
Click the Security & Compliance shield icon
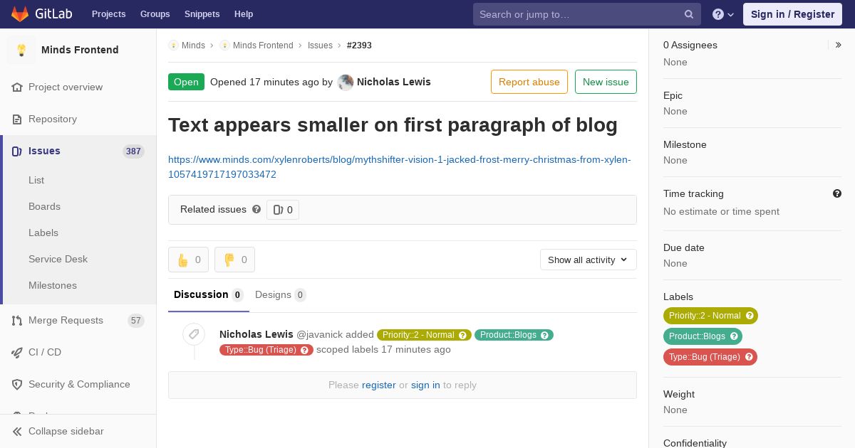pyautogui.click(x=17, y=385)
